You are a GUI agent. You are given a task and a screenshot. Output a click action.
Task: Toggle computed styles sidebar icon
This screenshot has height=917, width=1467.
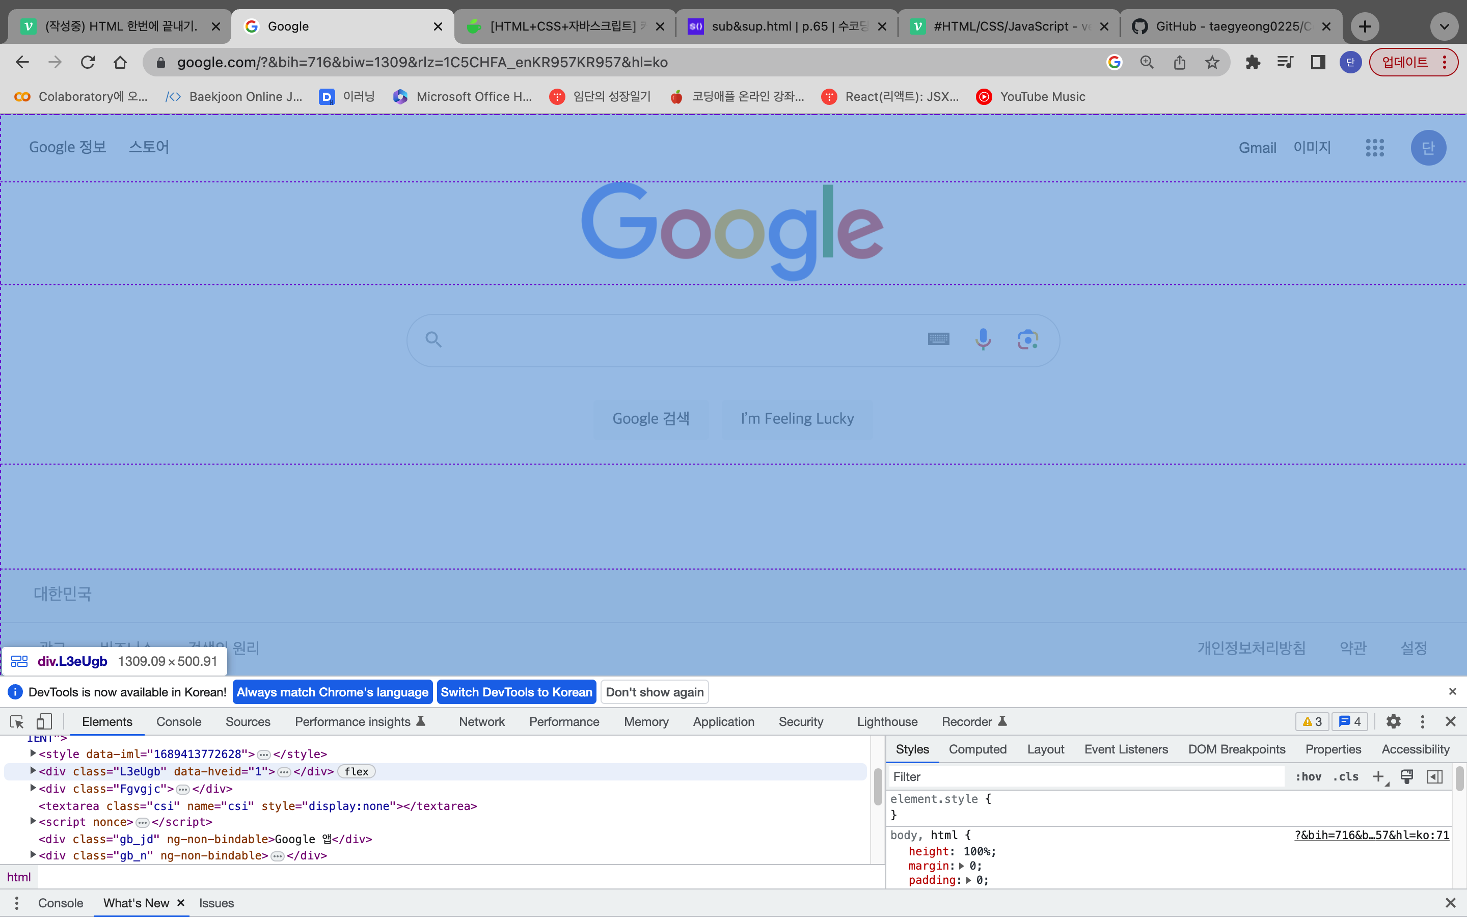coord(1435,777)
